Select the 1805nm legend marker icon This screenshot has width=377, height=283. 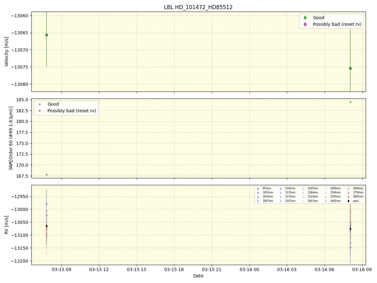click(x=348, y=197)
